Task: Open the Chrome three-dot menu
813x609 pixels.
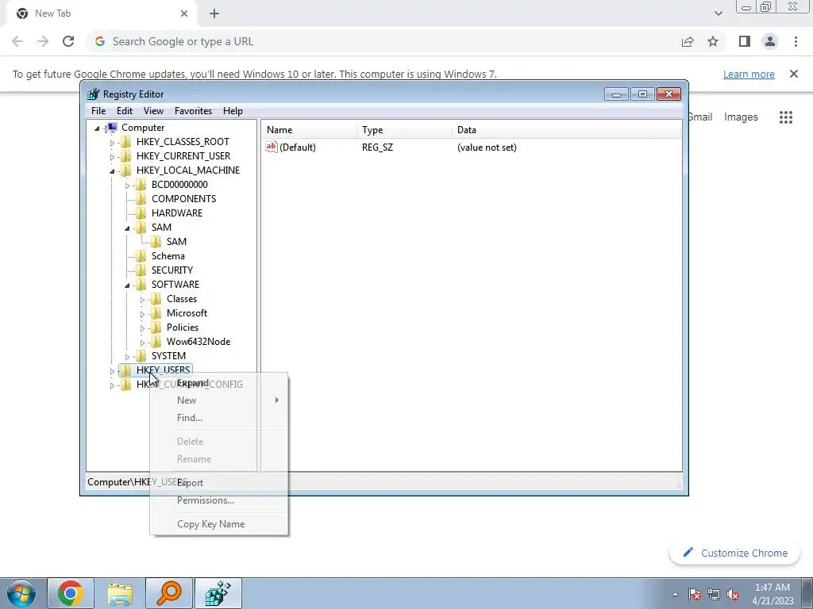Action: (796, 41)
